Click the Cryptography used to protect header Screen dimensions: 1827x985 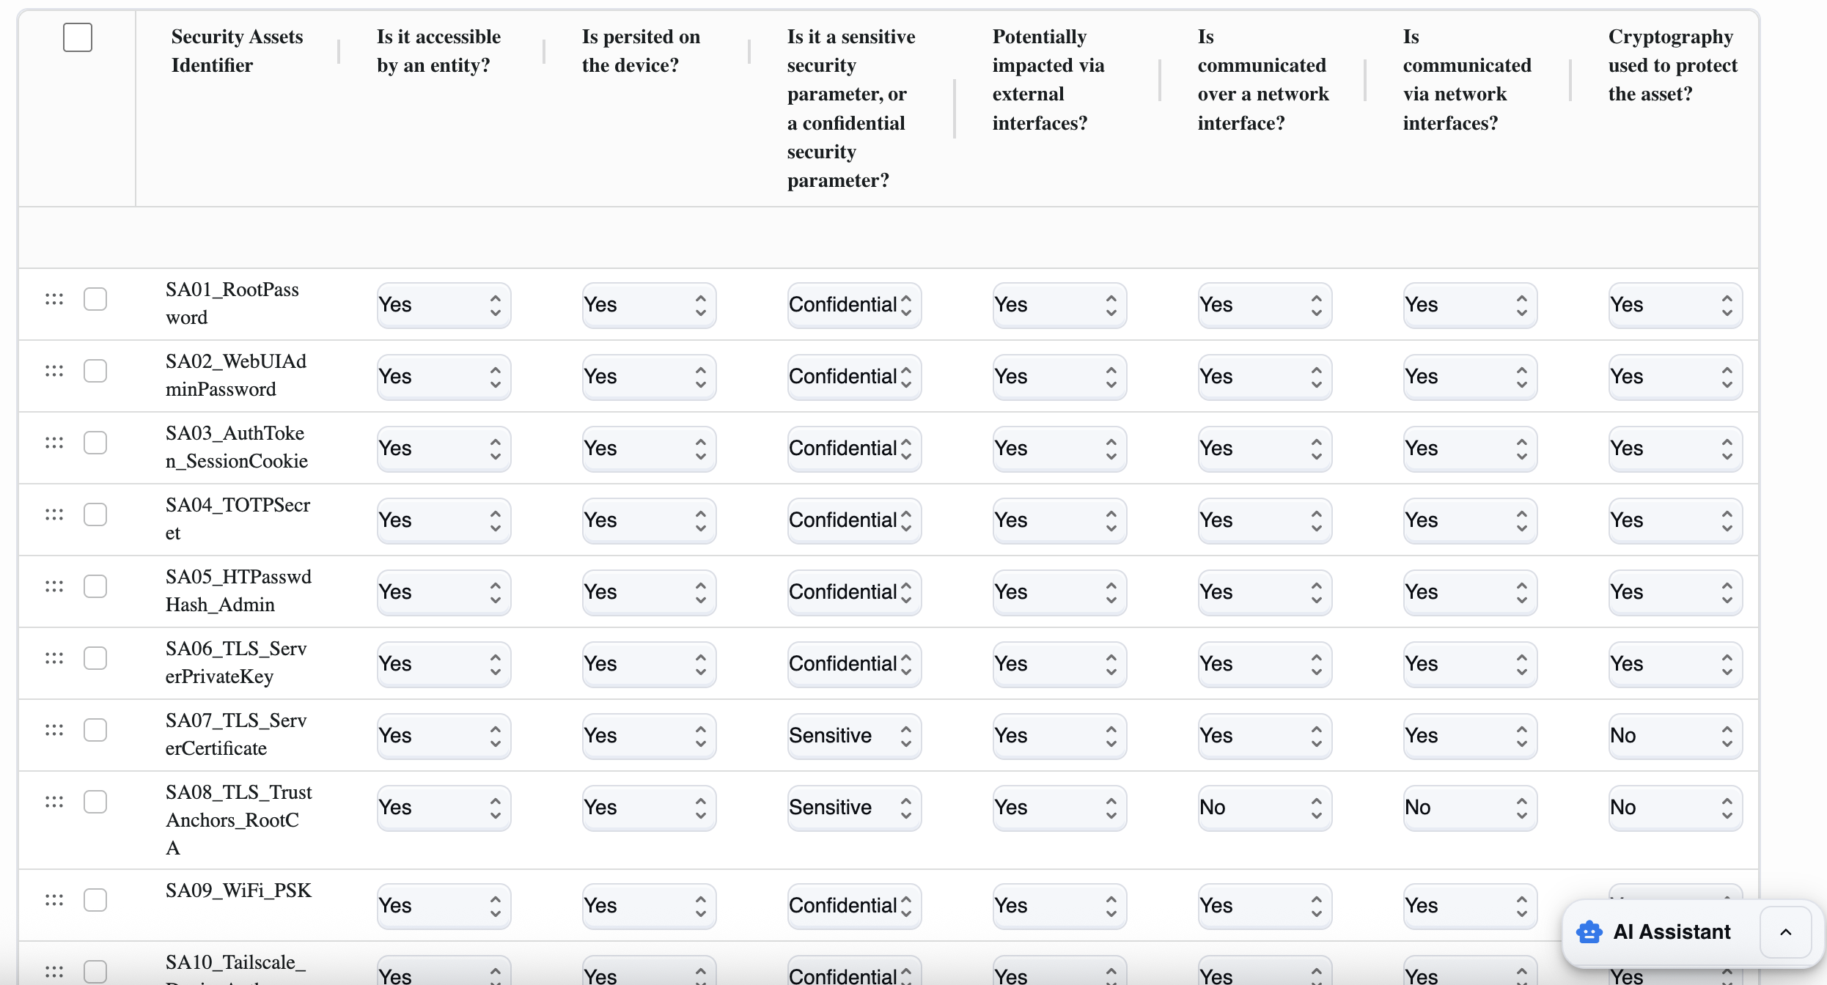[1670, 64]
